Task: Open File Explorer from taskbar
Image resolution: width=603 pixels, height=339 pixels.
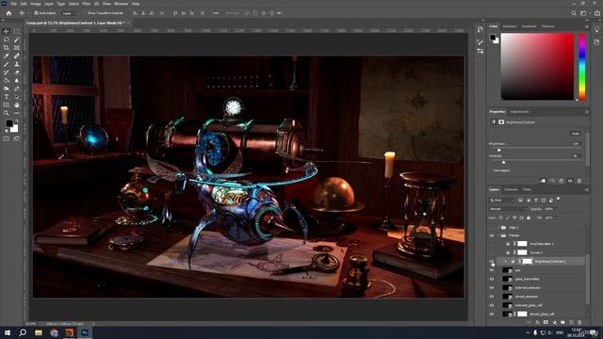Action: 39,332
